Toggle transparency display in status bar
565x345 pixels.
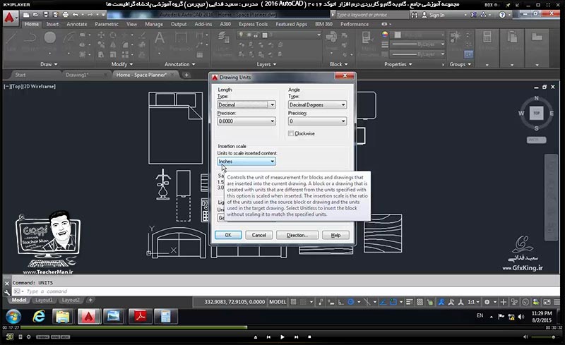420,302
